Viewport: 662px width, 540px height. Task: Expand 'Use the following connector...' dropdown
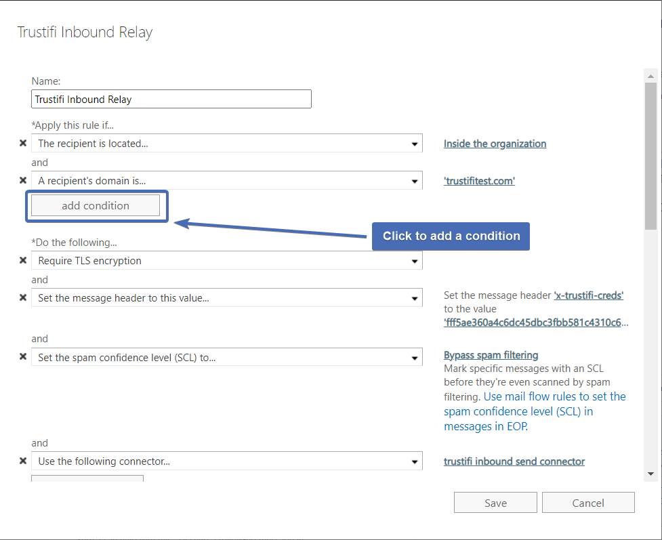227,461
